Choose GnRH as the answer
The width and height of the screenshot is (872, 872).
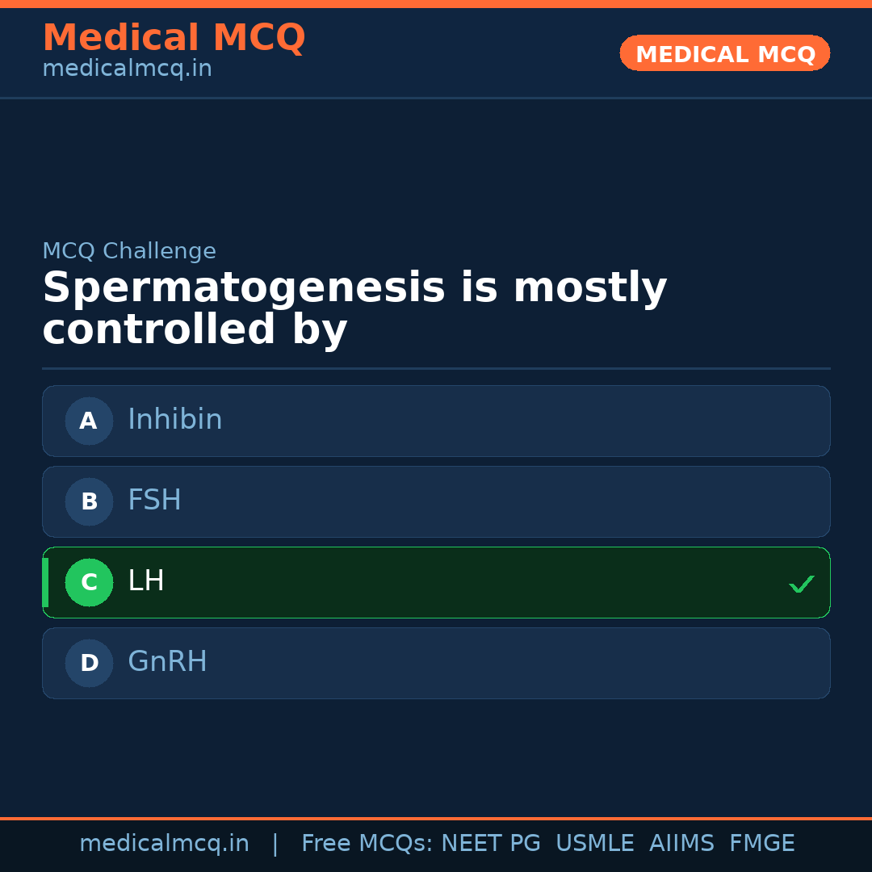(x=436, y=663)
